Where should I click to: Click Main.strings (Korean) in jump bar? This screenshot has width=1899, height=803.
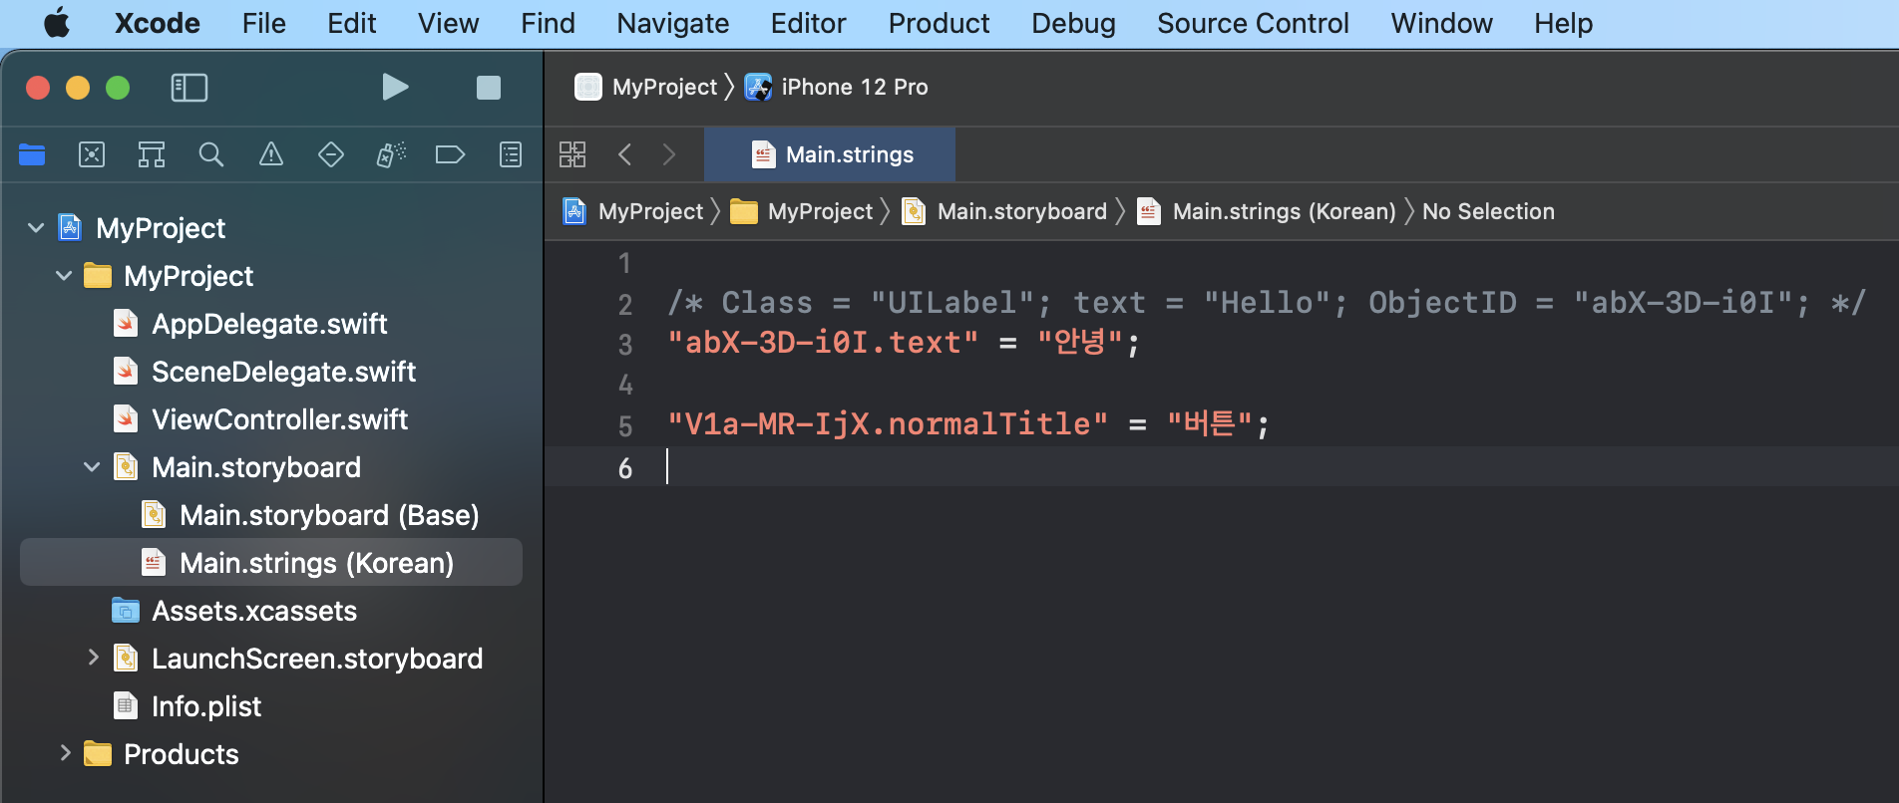tap(1267, 211)
